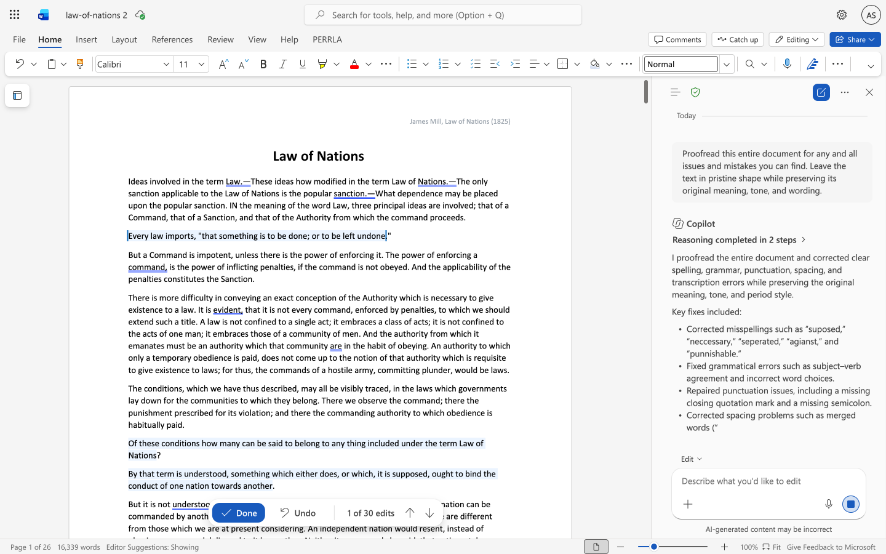Switch to the Insert tab
This screenshot has height=554, width=886.
(x=86, y=39)
